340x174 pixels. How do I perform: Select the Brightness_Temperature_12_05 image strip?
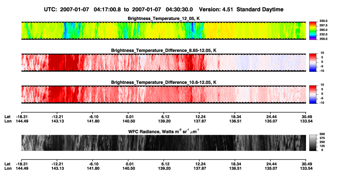(163, 31)
